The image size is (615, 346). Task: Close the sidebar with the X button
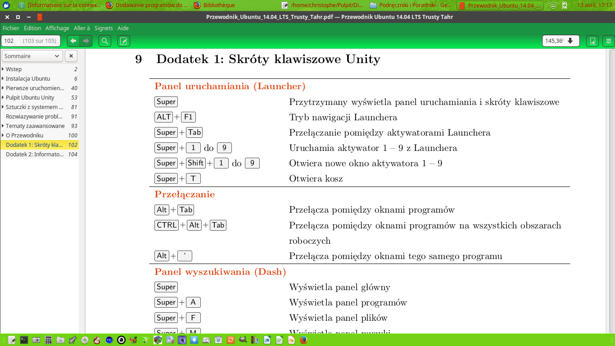[71, 56]
